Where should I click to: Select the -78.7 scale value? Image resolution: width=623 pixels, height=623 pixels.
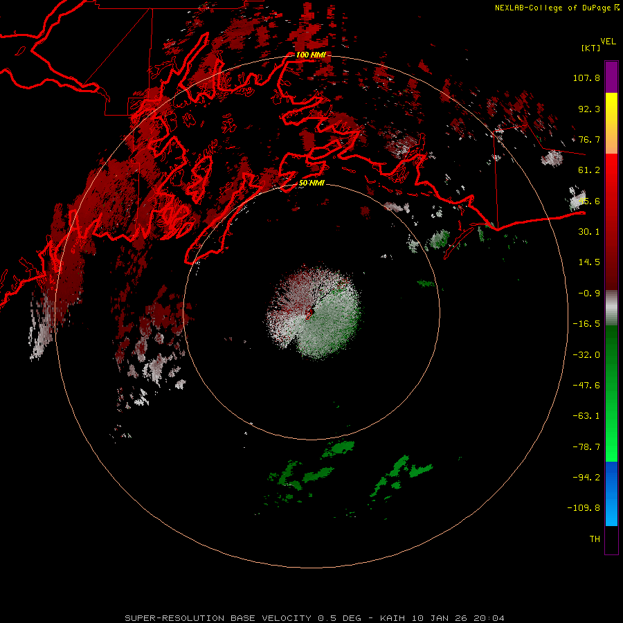point(586,447)
